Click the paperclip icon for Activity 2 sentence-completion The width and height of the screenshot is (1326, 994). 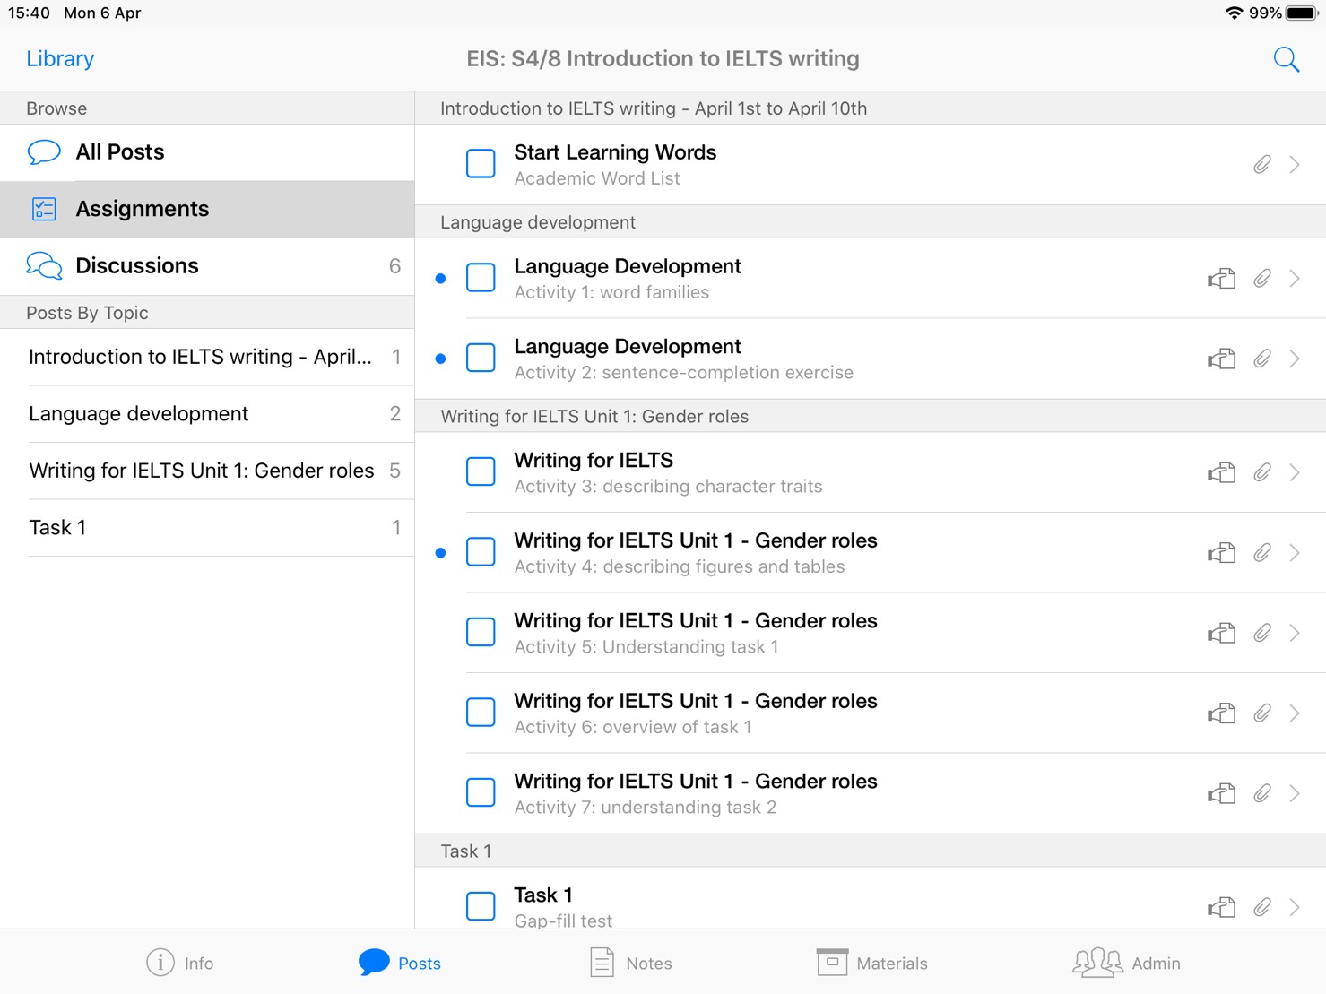pos(1261,359)
